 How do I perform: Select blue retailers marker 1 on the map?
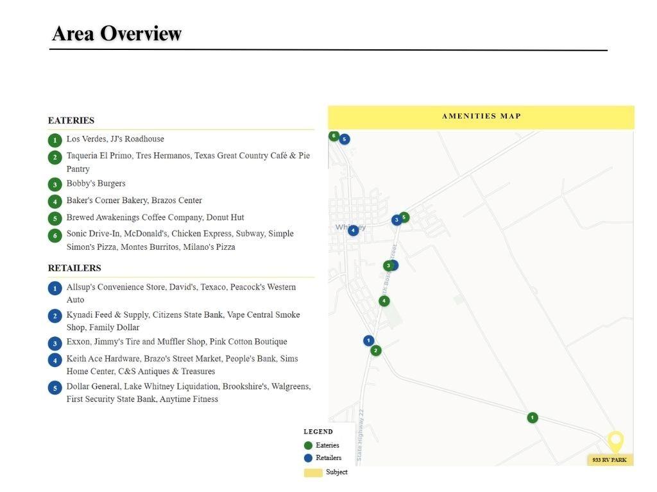pos(369,341)
